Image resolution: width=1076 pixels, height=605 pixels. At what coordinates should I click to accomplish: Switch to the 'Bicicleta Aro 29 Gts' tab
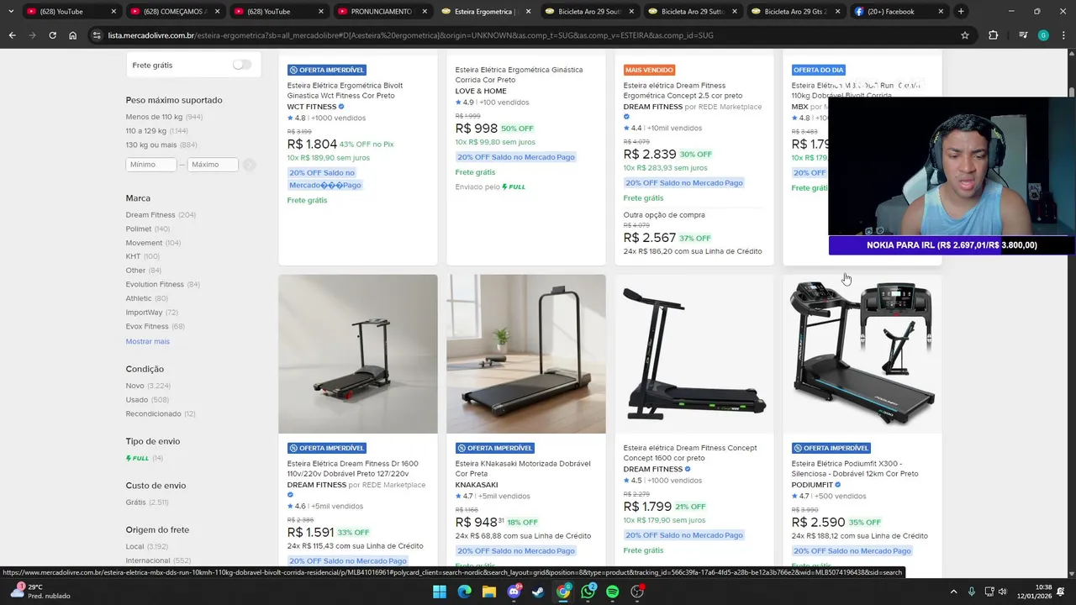(796, 12)
